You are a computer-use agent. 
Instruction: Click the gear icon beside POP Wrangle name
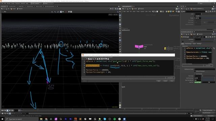[206, 37]
